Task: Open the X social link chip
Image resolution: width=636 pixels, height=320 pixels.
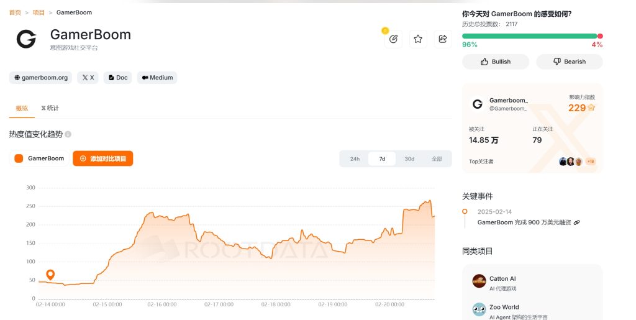Action: coord(88,78)
